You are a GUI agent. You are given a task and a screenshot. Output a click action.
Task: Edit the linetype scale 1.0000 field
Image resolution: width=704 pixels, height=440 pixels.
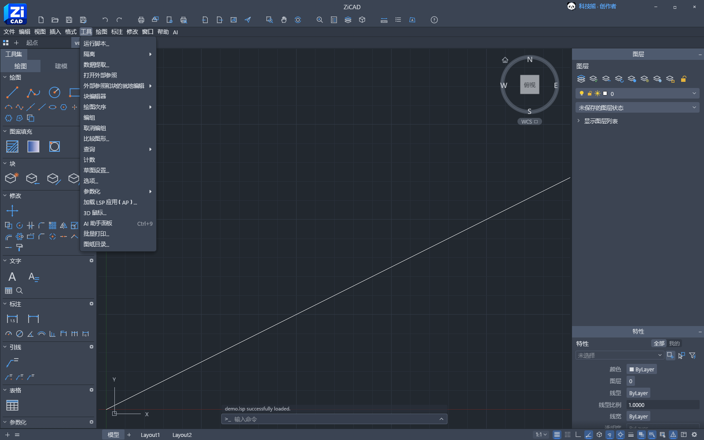pyautogui.click(x=663, y=405)
